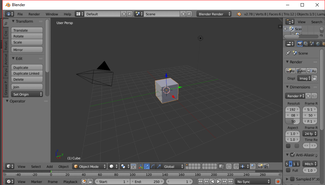Open the World properties tab icon
Screen dimensions: 325x185
[318, 44]
